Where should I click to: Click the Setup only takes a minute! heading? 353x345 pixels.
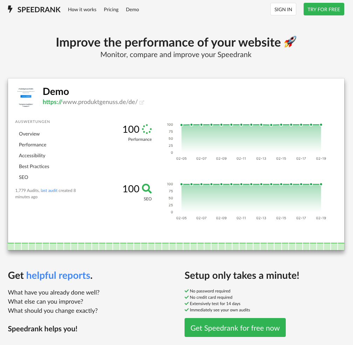tap(242, 275)
